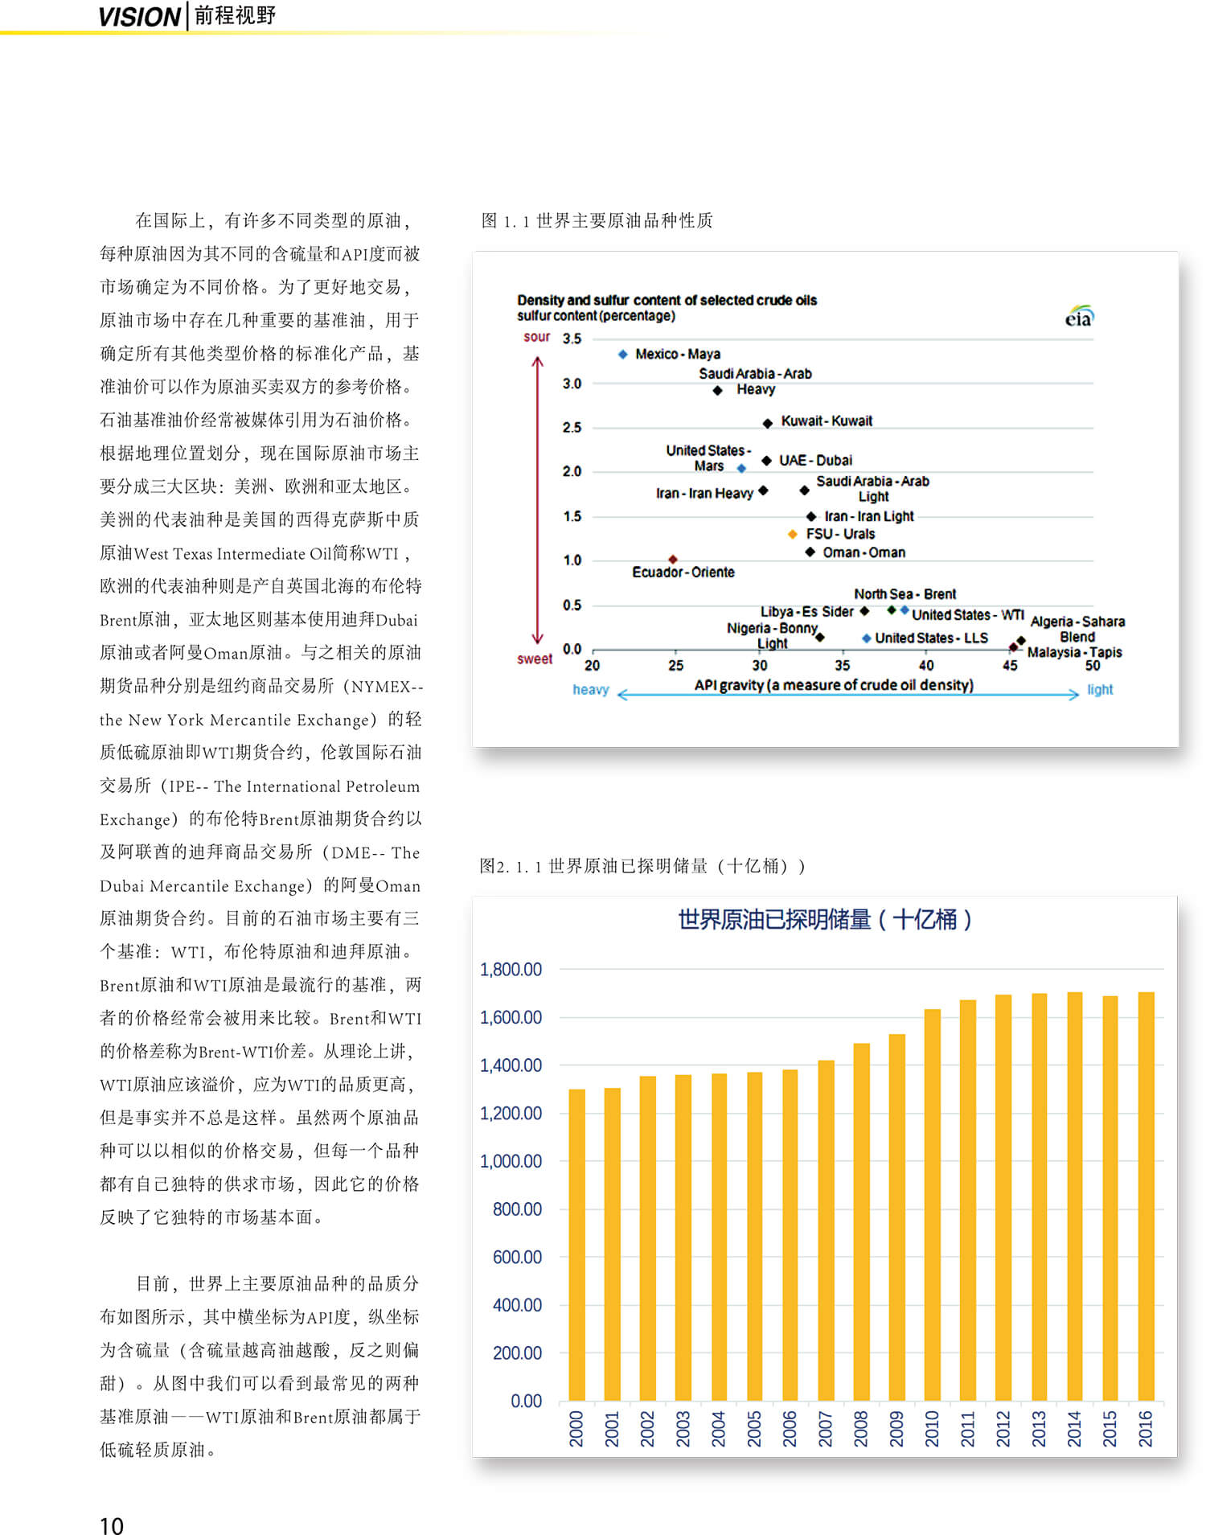
Task: Click the United States - Mars label
Action: (x=708, y=458)
